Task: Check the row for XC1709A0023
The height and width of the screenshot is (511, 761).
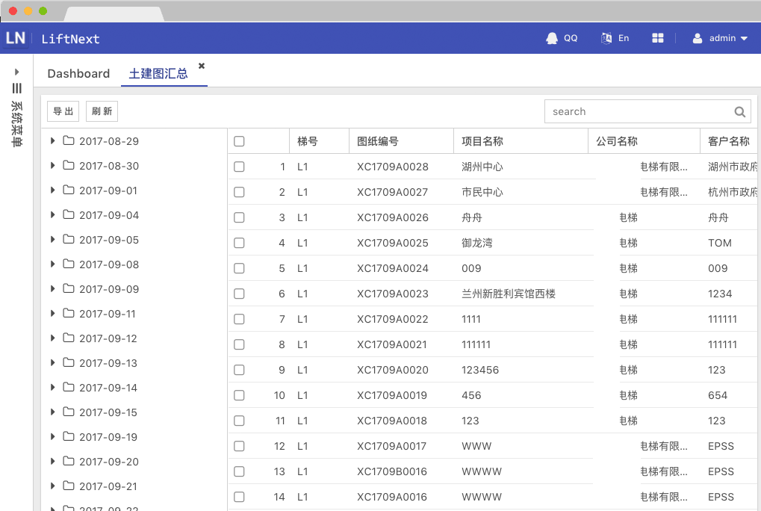Action: click(x=239, y=294)
